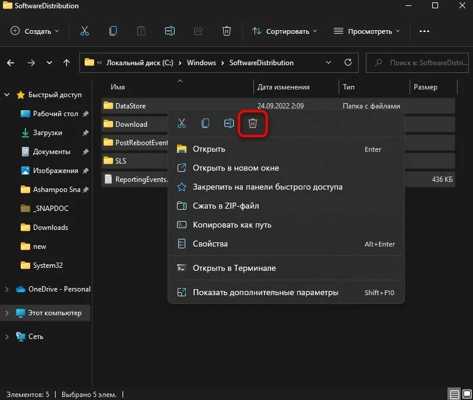Click the toolbar Cut scissors icon
This screenshot has height=400, width=473.
point(85,31)
